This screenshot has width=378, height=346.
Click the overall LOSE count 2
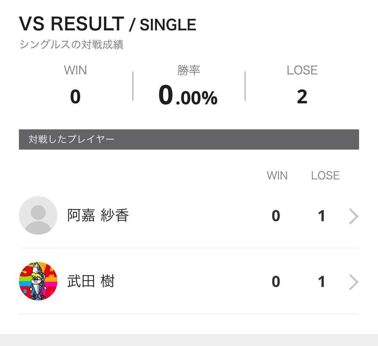pyautogui.click(x=302, y=97)
